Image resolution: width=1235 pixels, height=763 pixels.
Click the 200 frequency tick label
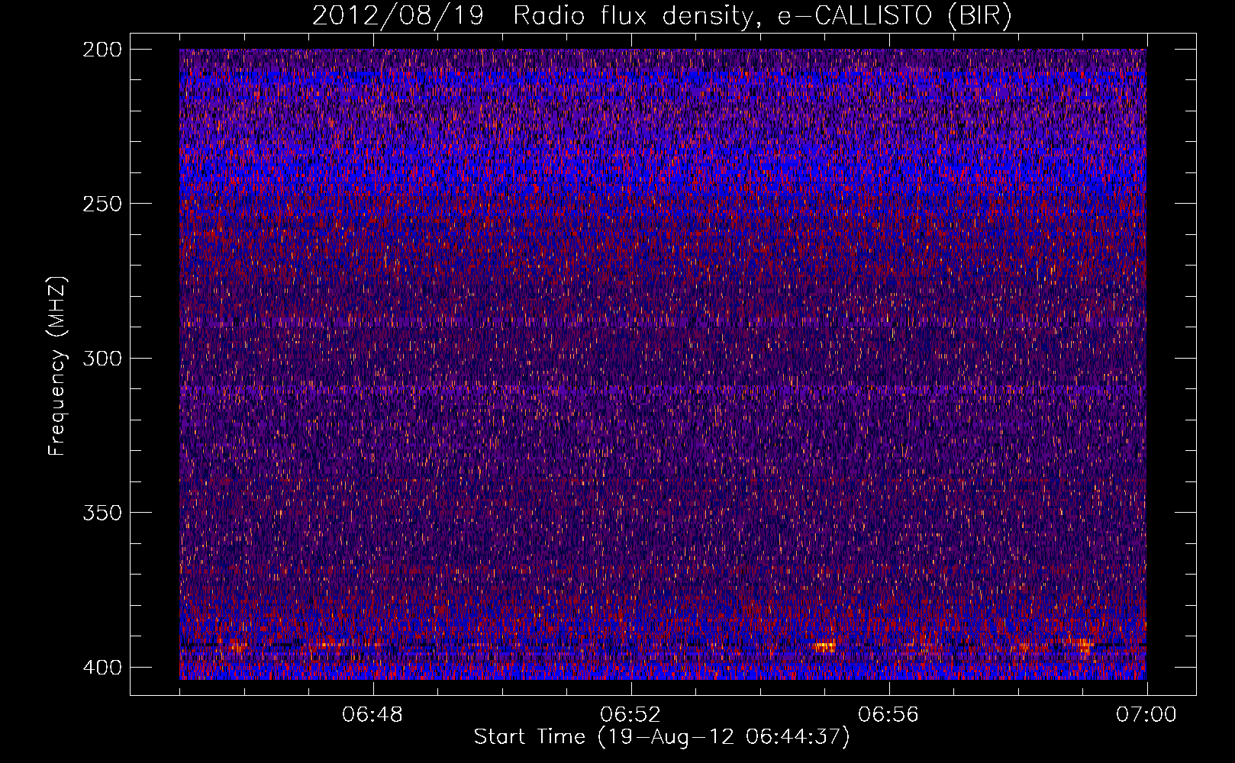(x=102, y=49)
